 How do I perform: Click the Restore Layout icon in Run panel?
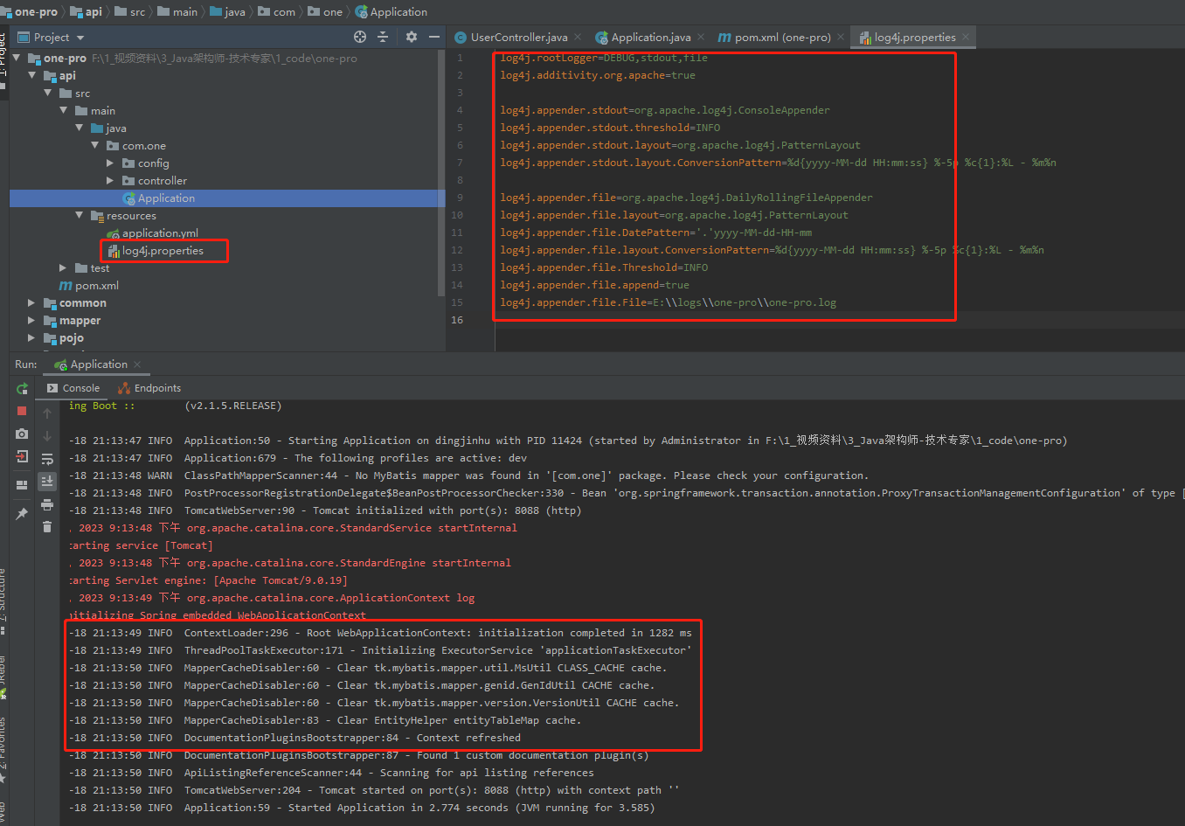pos(22,484)
